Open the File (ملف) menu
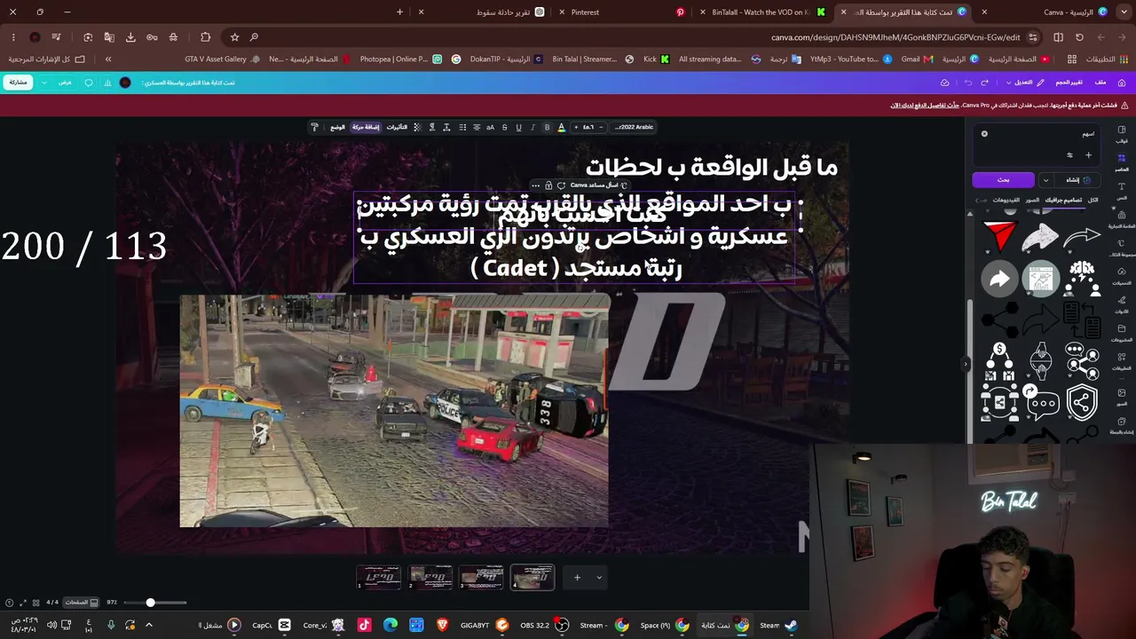Viewport: 1136px width, 639px height. pos(1100,83)
